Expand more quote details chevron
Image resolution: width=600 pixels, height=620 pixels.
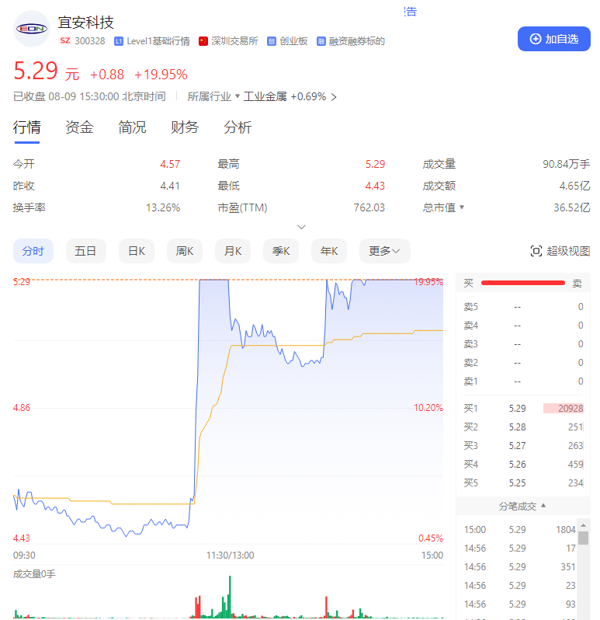point(301,227)
